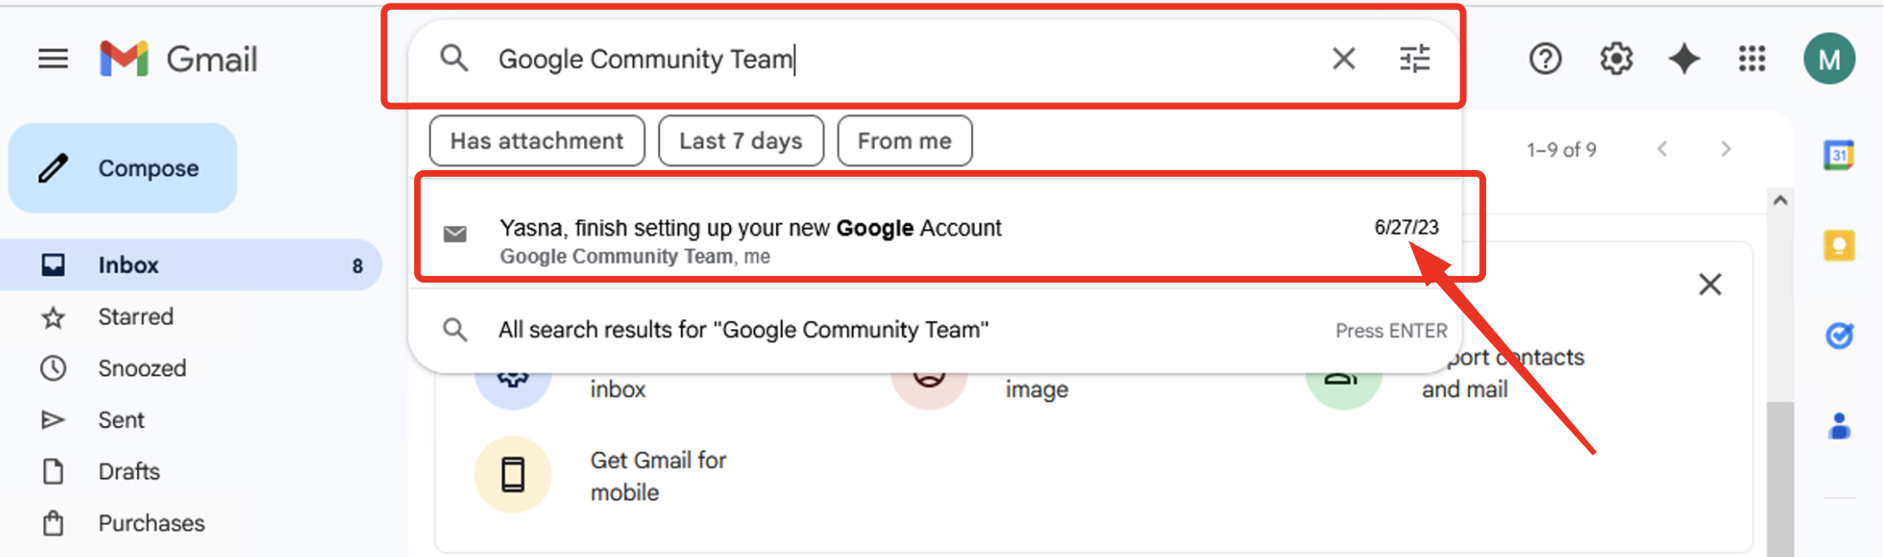This screenshot has width=1884, height=557.
Task: Go to the Starred folder
Action: point(135,317)
